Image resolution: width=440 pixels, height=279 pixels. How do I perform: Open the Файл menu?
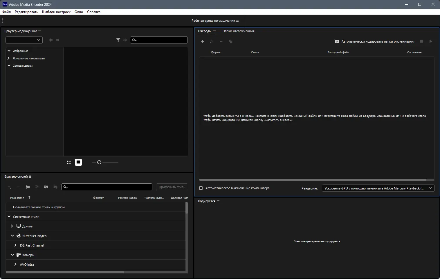pyautogui.click(x=7, y=12)
